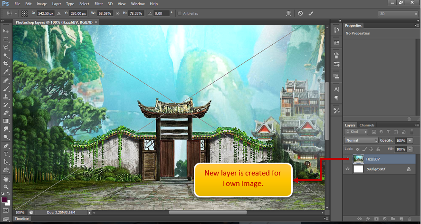Image resolution: width=421 pixels, height=224 pixels.
Task: Open the tool preset picker arrow
Action: click(x=16, y=13)
